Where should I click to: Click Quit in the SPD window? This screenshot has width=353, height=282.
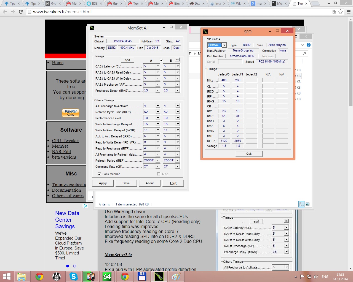249,154
